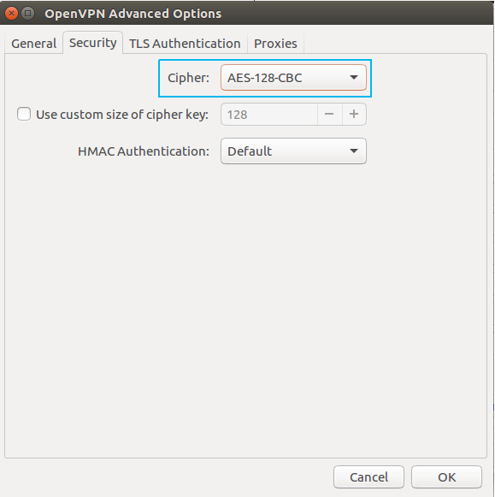This screenshot has height=497, width=495.
Task: Go to the Proxies tab
Action: click(x=275, y=44)
